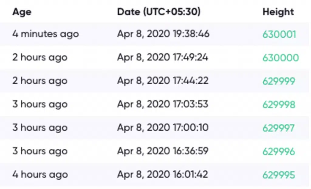The width and height of the screenshot is (311, 189).
Task: Select the date Apr 8, 2020 19:38:46
Action: coord(163,34)
